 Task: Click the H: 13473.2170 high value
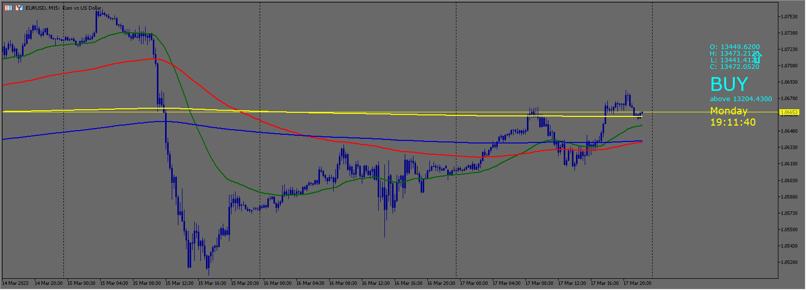[734, 54]
